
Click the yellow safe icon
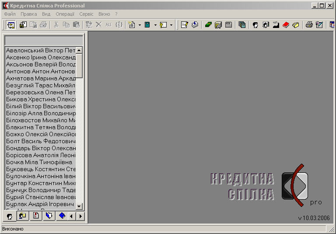click(x=218, y=25)
